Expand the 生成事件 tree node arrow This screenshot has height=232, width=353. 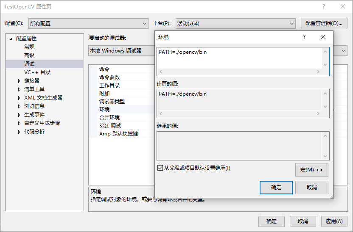pyautogui.click(x=19, y=115)
